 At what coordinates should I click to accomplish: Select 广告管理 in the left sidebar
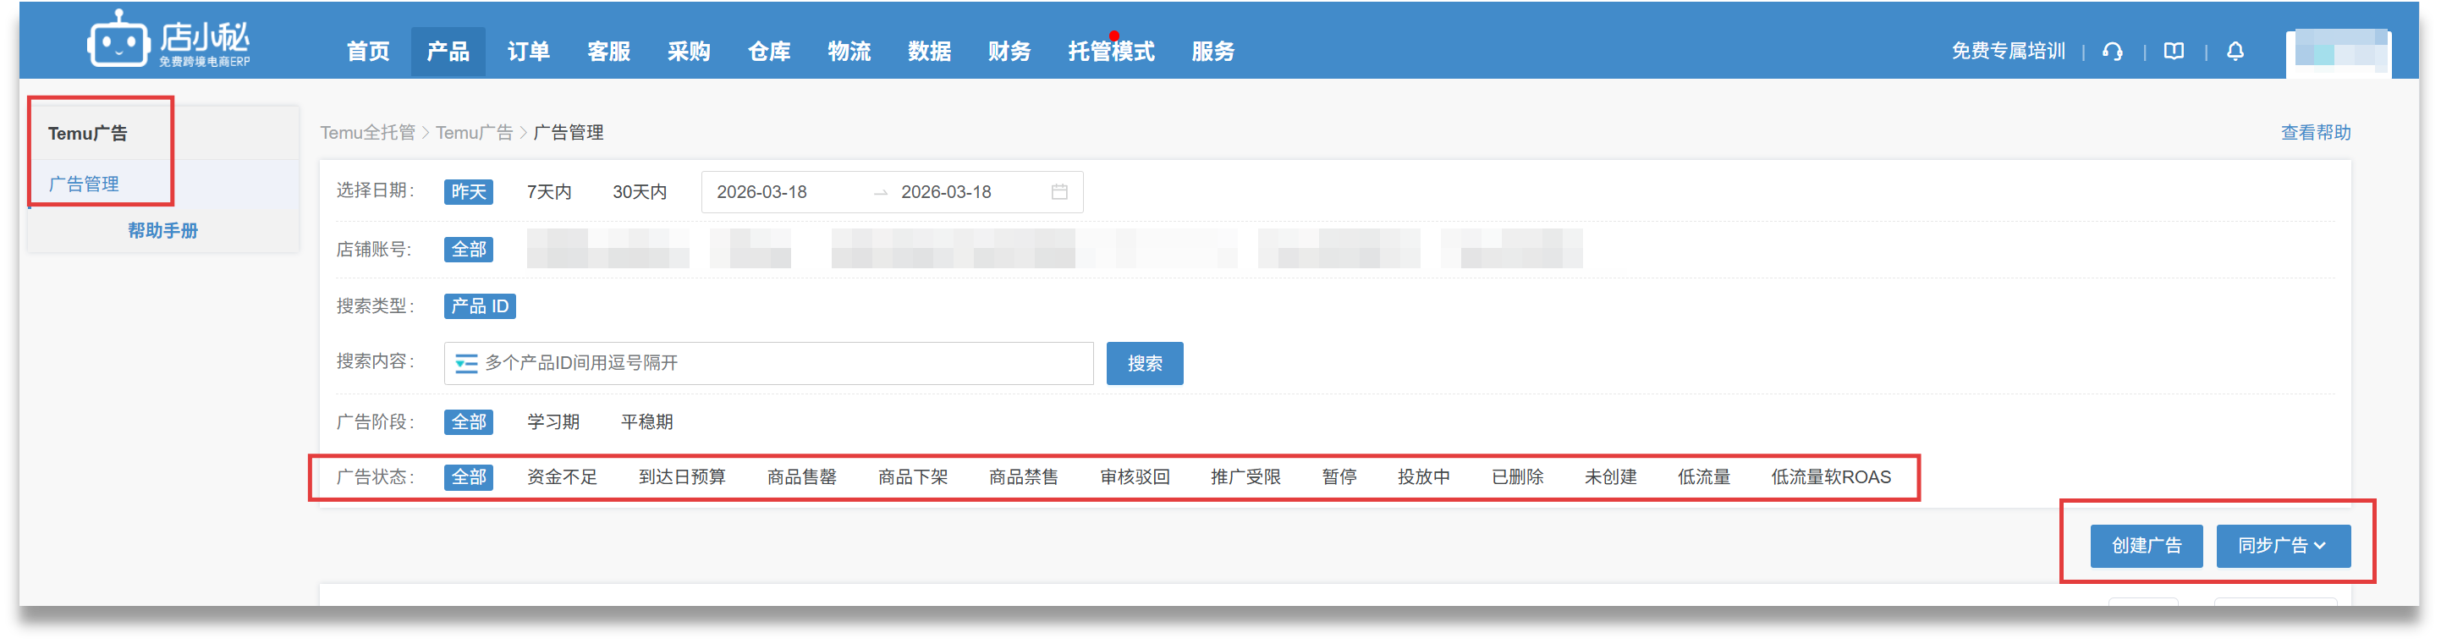pos(85,184)
